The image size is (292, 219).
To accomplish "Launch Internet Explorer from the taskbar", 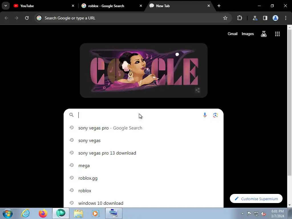I will coord(25,213).
